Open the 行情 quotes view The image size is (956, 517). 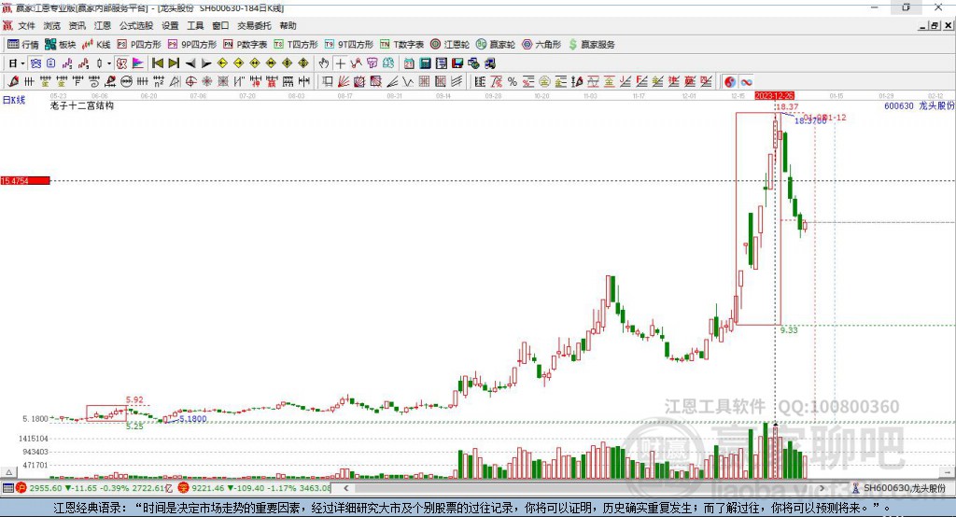click(23, 45)
